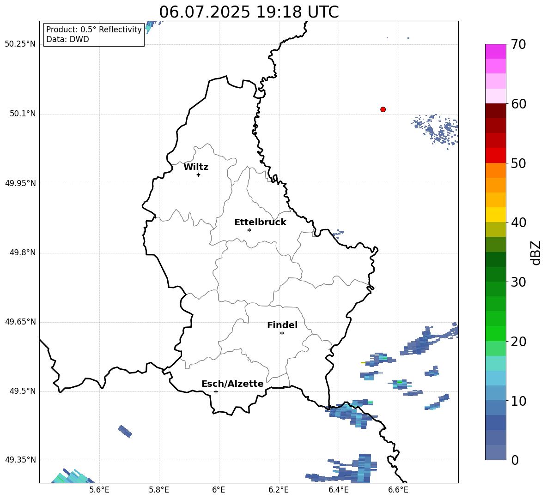Click the title 06.07.2025 19:18 UTC
Image resolution: width=547 pixels, height=499 pixels.
tap(249, 12)
